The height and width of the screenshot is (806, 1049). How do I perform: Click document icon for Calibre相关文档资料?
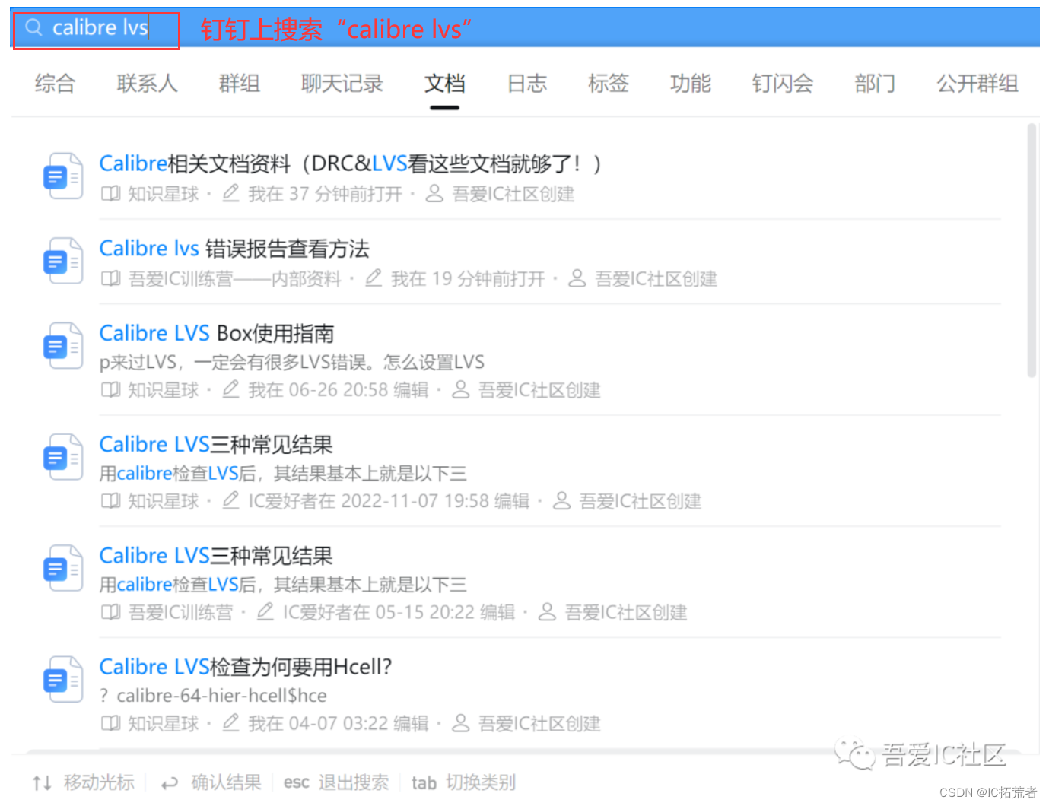click(x=62, y=176)
